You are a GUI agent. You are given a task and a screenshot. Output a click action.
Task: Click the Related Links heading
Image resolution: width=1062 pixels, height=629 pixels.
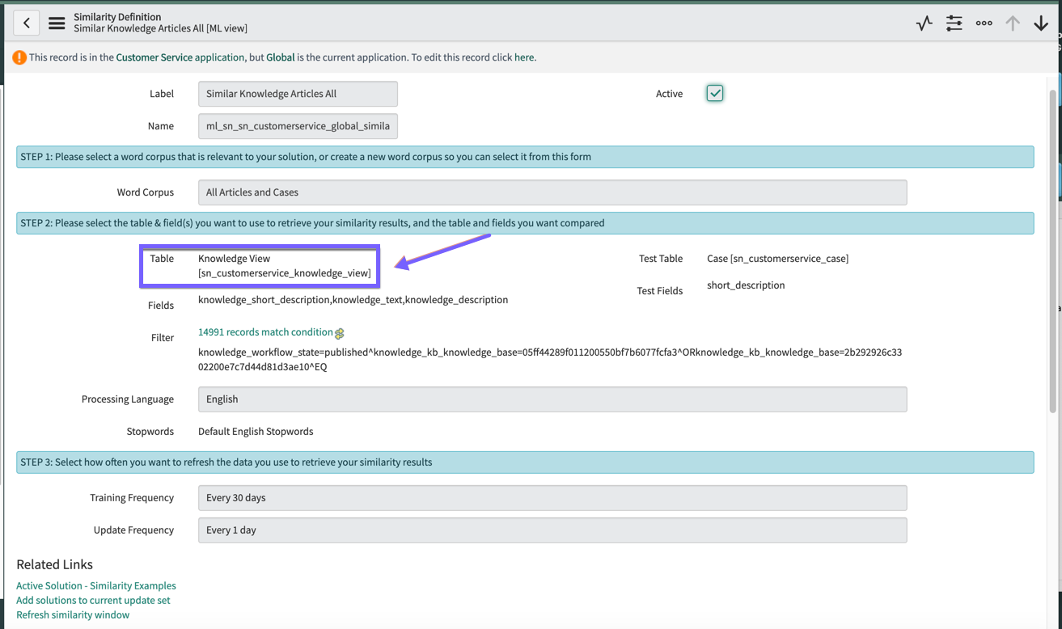[x=54, y=564]
